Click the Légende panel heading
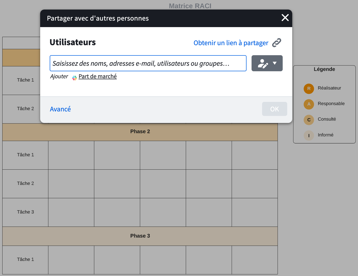The image size is (358, 276). pos(324,69)
